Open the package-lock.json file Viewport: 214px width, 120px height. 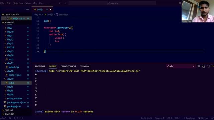[16, 102]
